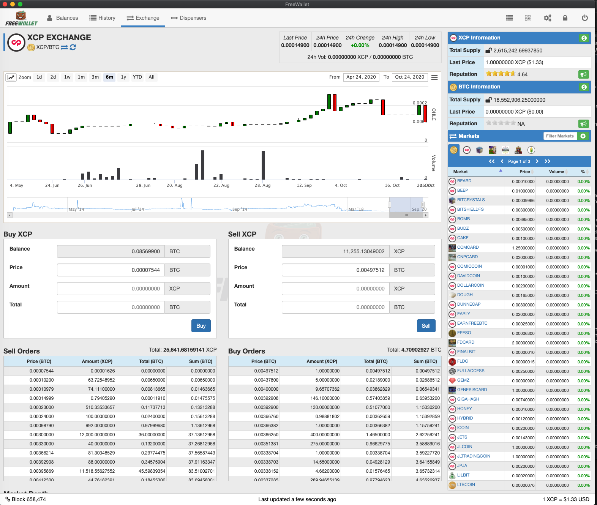The width and height of the screenshot is (597, 505).
Task: Open XCP Information info icon
Action: point(584,38)
